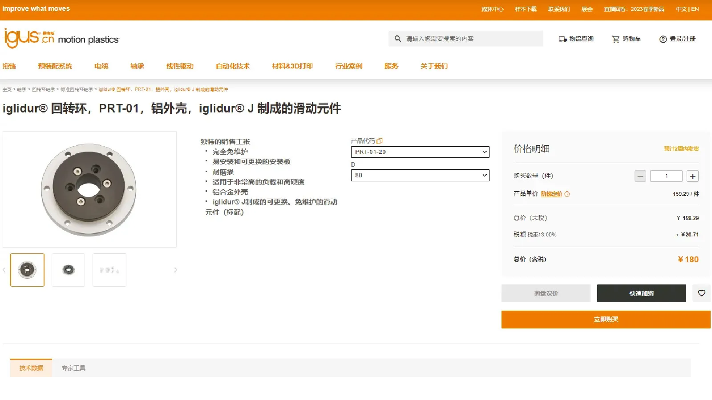Open the 直播回看 2023春季新品 link

[x=634, y=9]
